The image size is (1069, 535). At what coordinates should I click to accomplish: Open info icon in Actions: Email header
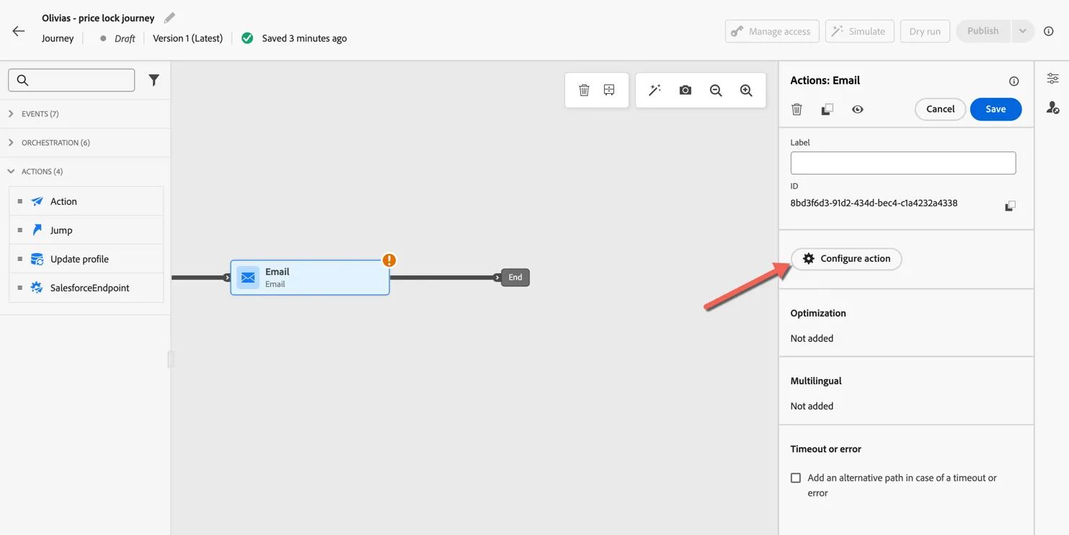(x=1014, y=81)
